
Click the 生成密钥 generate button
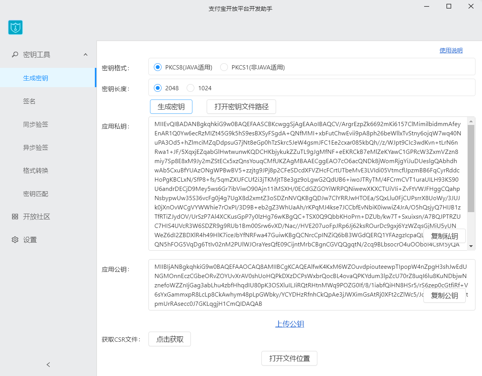coord(171,106)
